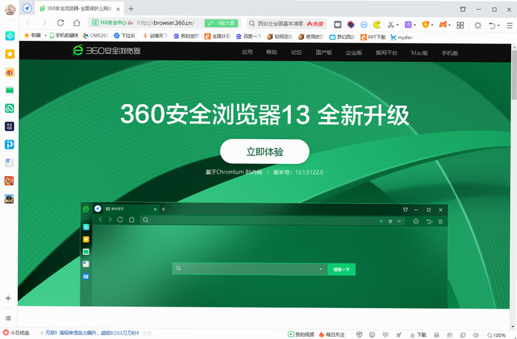This screenshot has height=339, width=517.
Task: Reload the page with refresh icon
Action: pos(60,23)
